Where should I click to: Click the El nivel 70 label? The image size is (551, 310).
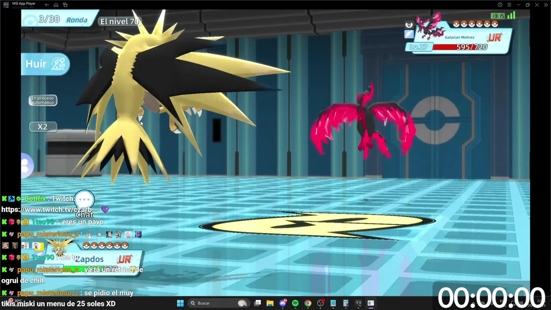click(120, 21)
